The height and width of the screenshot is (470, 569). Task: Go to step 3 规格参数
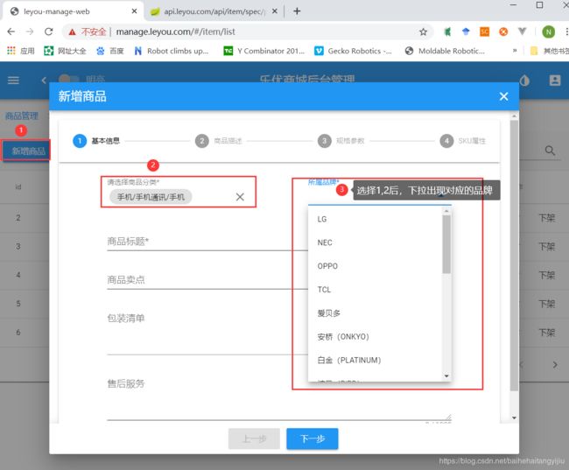coord(341,141)
